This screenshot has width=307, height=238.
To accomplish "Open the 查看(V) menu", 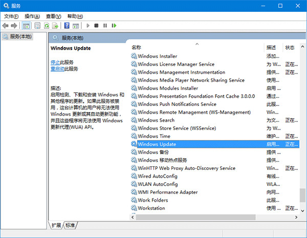I will (x=54, y=16).
